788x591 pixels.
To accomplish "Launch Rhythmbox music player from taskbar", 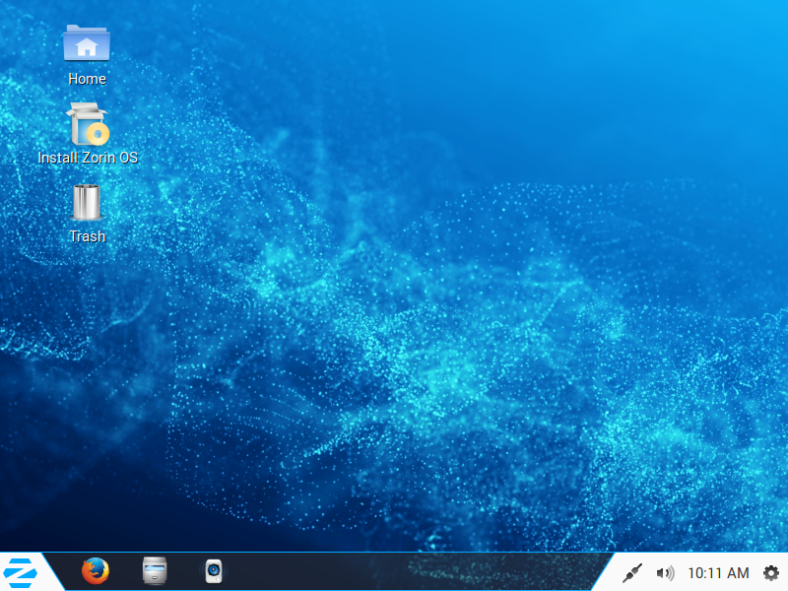I will coord(212,571).
